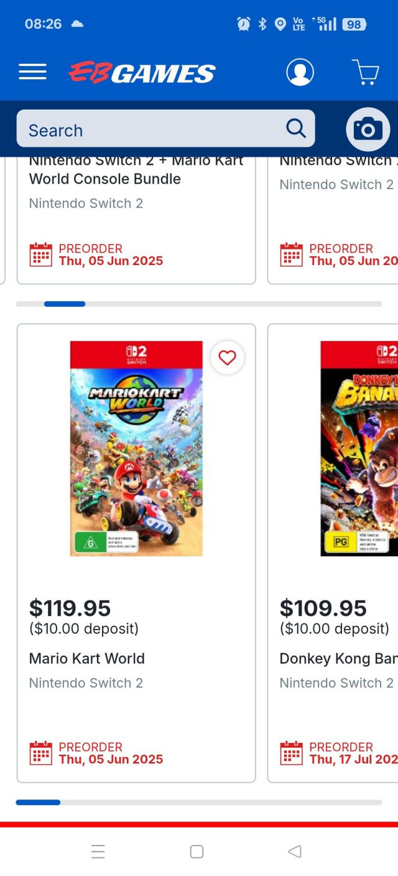The height and width of the screenshot is (876, 398).
Task: Open the camera visual search
Action: 368,129
